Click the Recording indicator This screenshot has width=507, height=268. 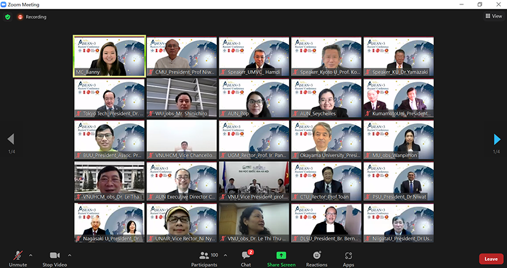coord(32,17)
